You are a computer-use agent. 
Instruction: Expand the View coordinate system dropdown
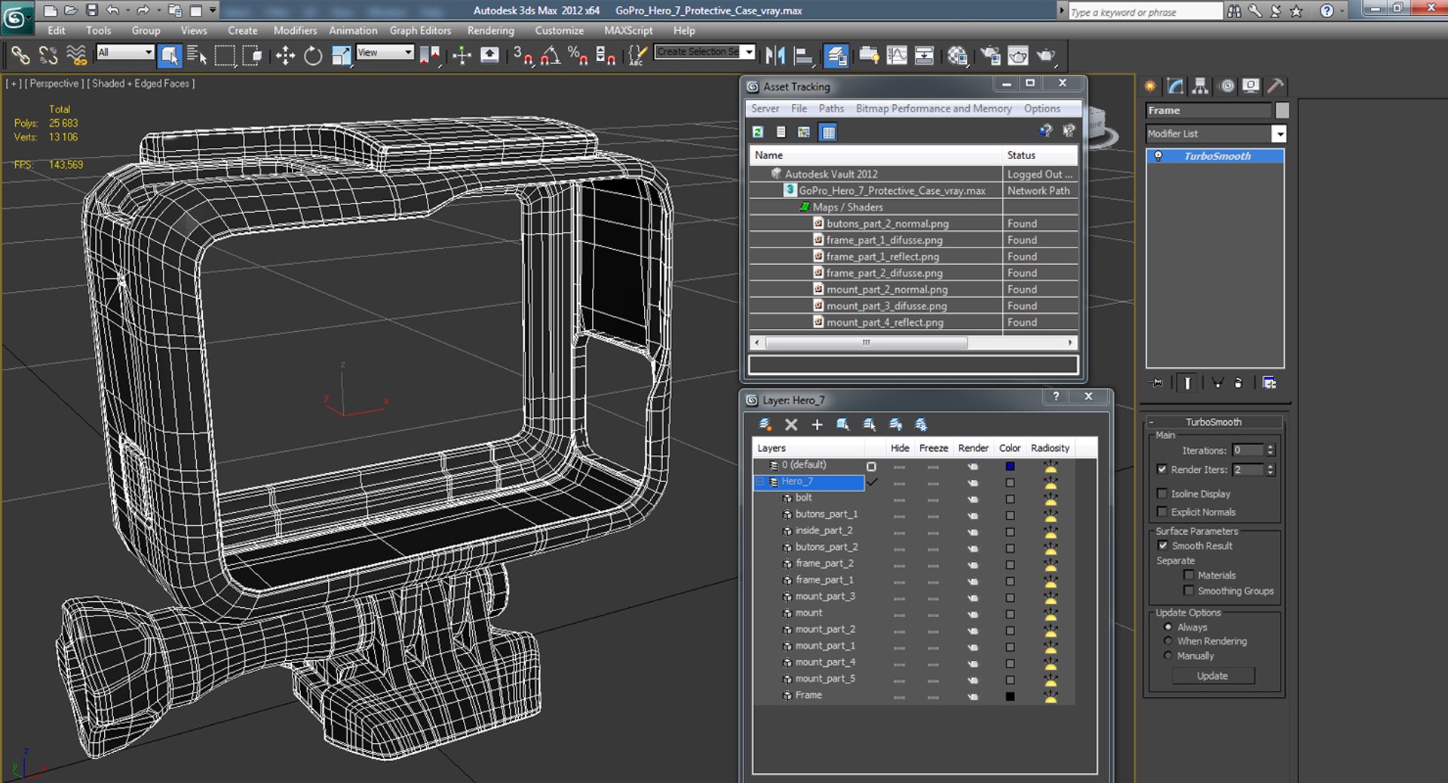[x=408, y=53]
